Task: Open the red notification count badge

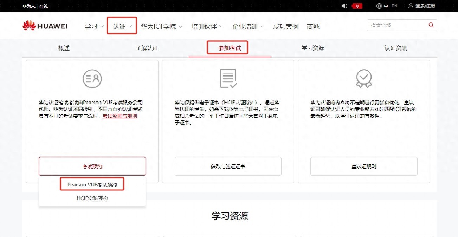Action: [357, 6]
